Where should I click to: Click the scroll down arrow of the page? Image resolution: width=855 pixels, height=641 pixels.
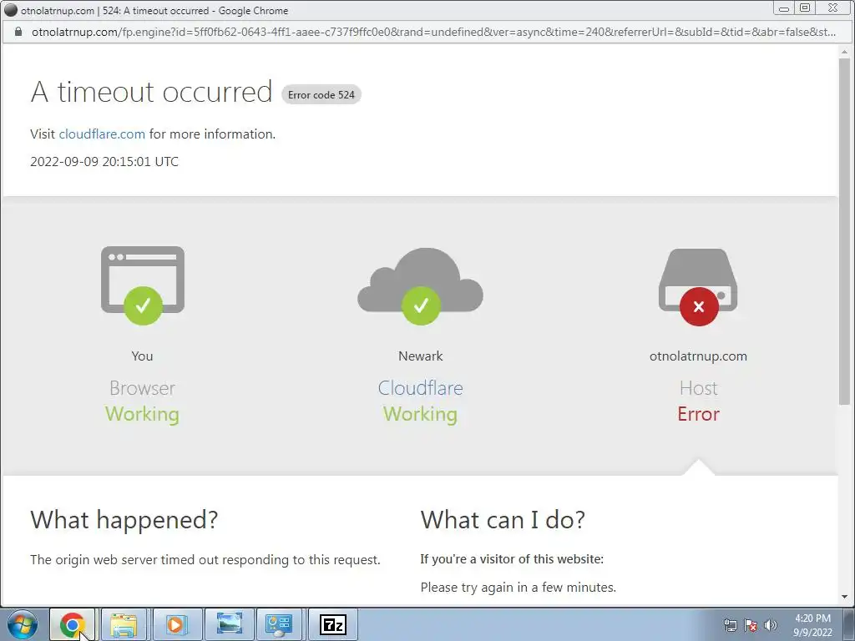[x=844, y=597]
